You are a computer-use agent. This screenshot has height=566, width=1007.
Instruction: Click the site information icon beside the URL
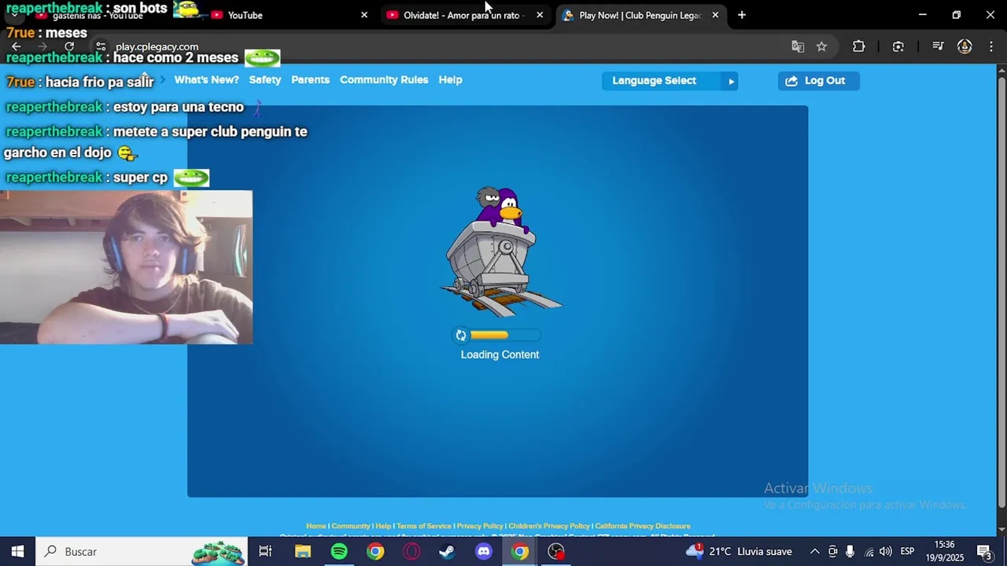tap(101, 46)
